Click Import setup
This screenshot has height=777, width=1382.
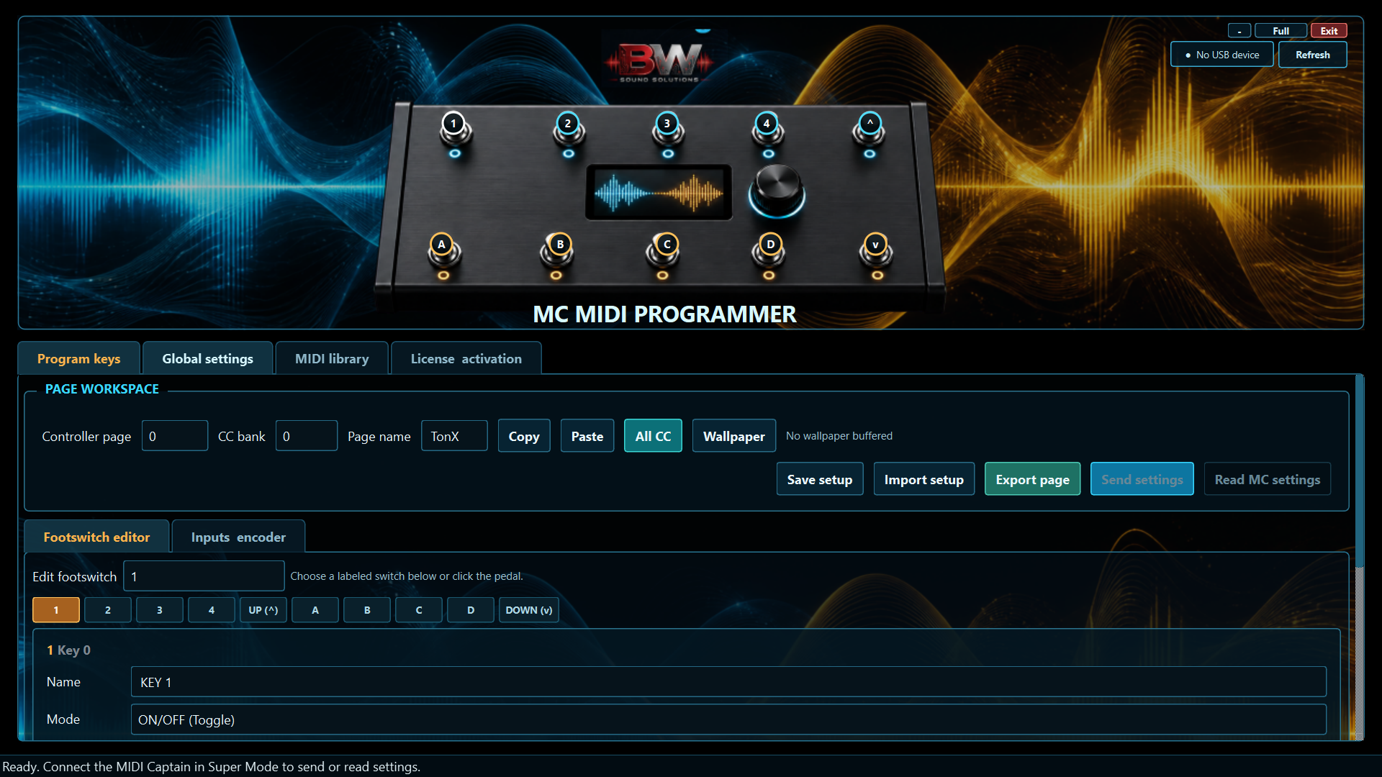[924, 479]
